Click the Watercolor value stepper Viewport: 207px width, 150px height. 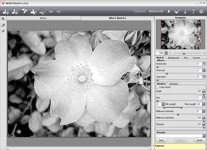(204, 64)
